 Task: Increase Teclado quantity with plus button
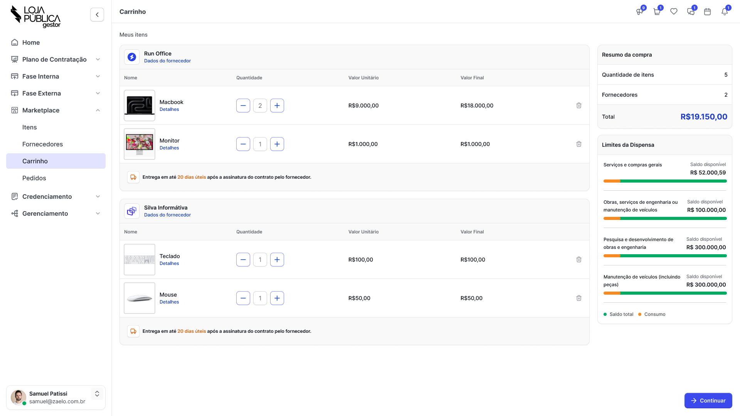pos(277,260)
